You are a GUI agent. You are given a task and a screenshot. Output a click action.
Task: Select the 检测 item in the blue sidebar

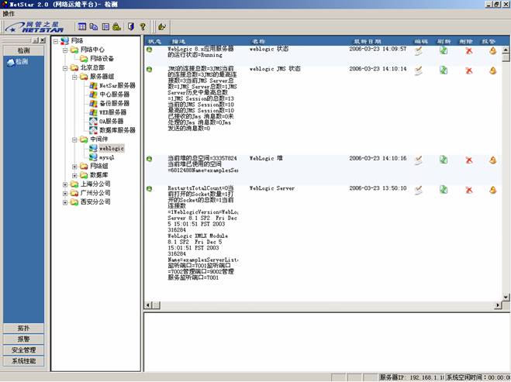[18, 62]
